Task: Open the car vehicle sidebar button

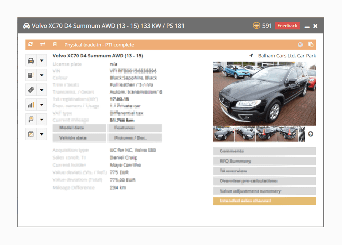Action: (x=31, y=60)
